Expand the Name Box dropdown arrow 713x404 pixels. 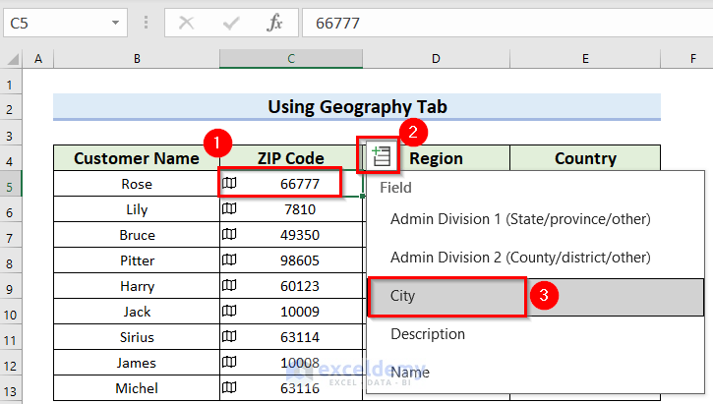(x=115, y=23)
